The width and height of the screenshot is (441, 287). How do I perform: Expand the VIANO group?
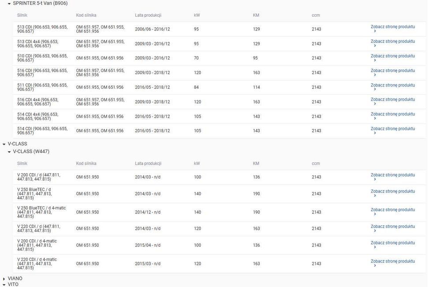click(4, 279)
